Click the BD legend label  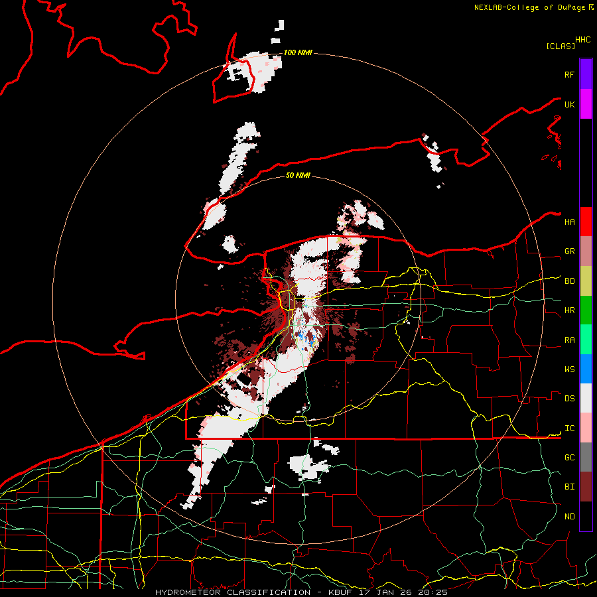pos(569,281)
